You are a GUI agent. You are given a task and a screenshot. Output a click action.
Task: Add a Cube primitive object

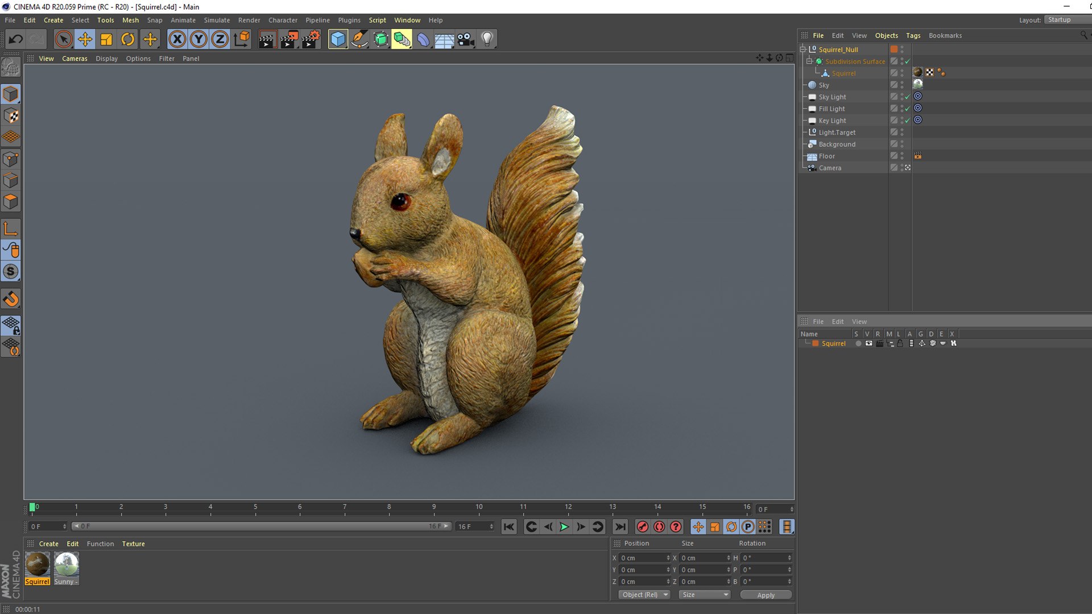pyautogui.click(x=338, y=39)
